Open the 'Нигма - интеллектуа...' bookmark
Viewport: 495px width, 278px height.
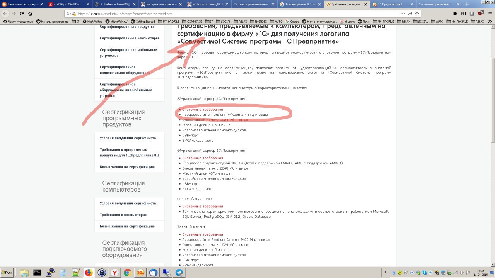coord(320,22)
